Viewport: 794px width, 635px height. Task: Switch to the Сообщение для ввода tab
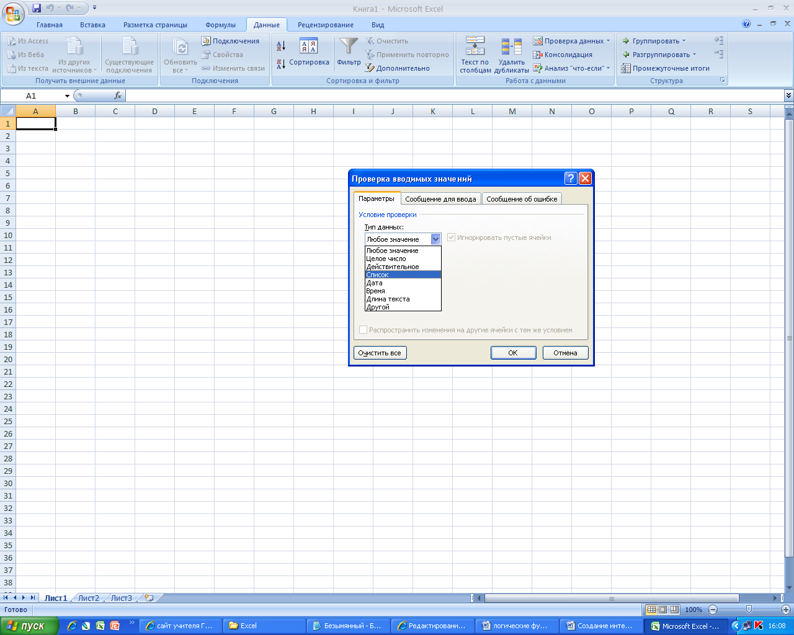pyautogui.click(x=440, y=199)
